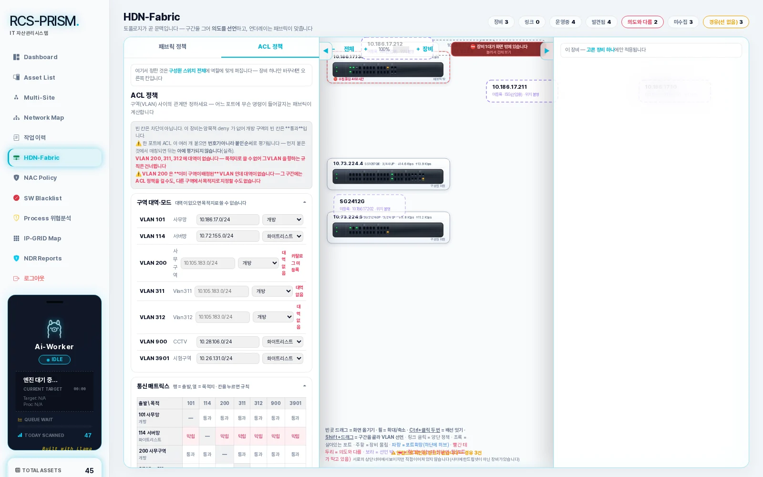Open the mode dropdown for VLAN 900
Screen dimensions: 763x477
[x=283, y=342]
